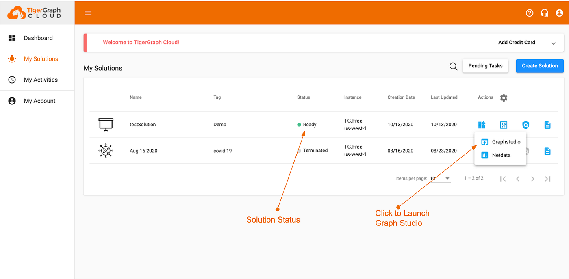Image resolution: width=569 pixels, height=279 pixels.
Task: Click last updated date 08/23/2020
Action: tap(444, 151)
